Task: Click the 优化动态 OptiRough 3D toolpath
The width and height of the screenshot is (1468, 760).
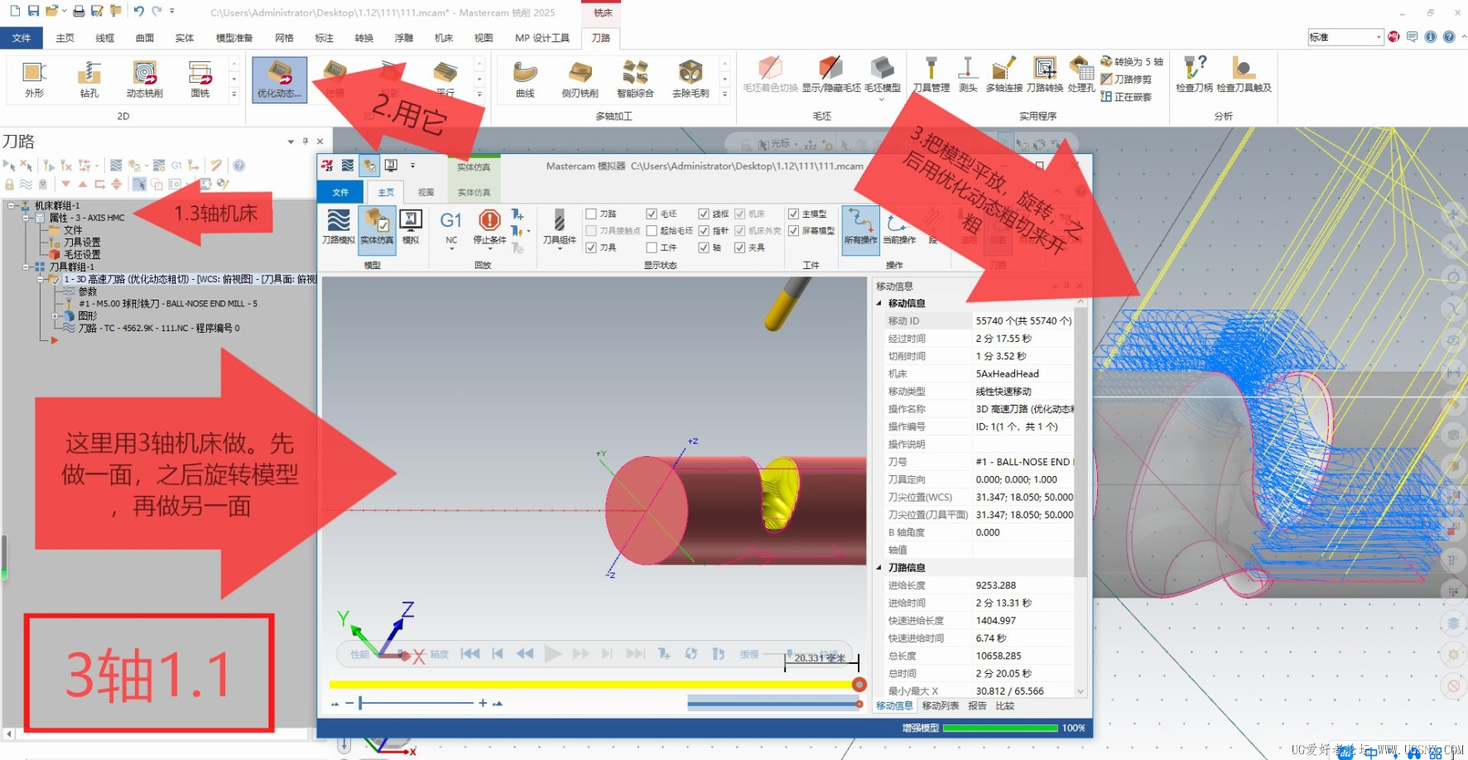Action: [279, 79]
